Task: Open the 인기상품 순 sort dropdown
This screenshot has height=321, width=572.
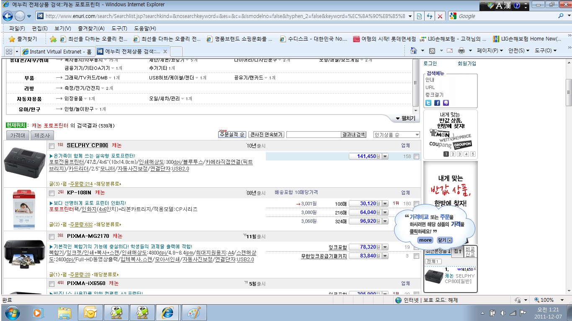Action: tap(396, 135)
